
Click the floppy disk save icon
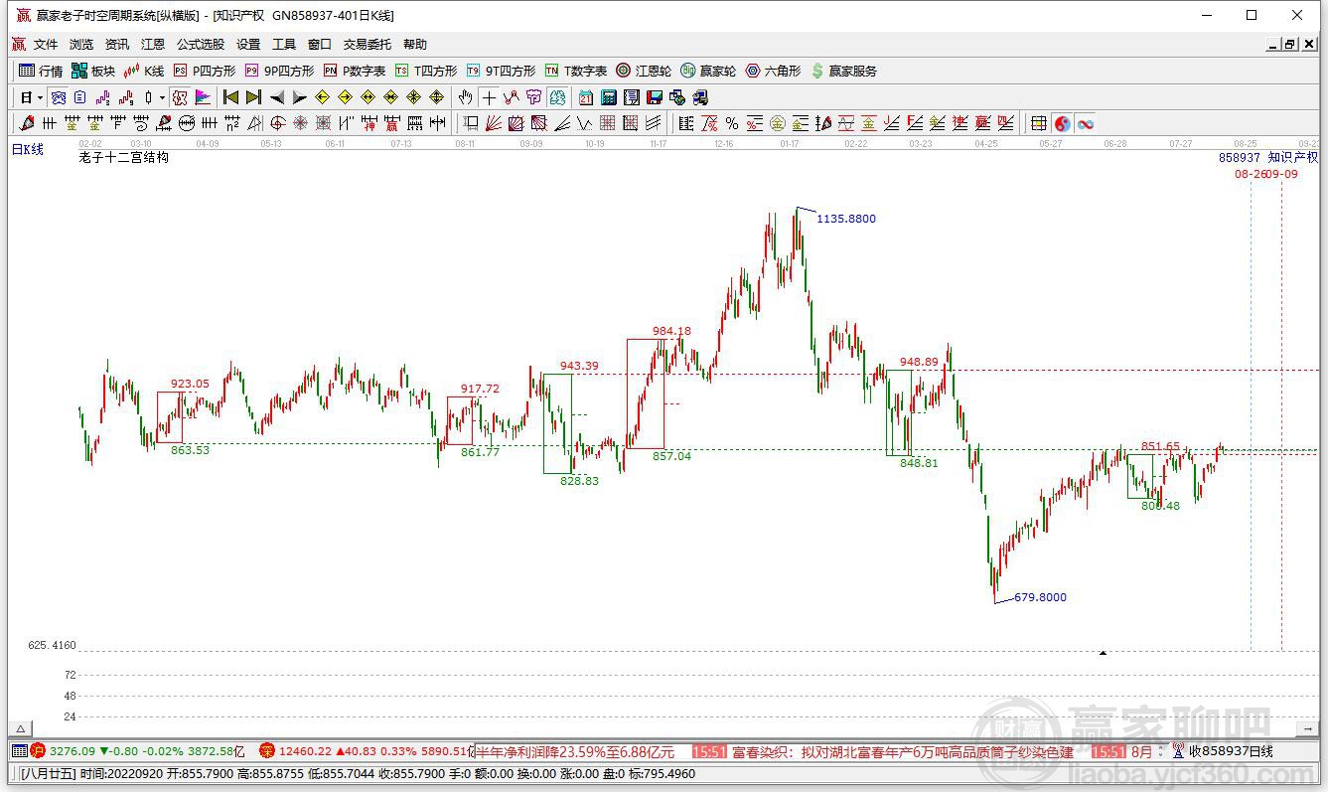655,97
